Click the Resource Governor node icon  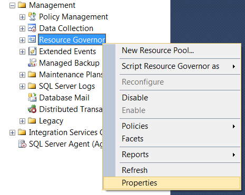[32, 39]
